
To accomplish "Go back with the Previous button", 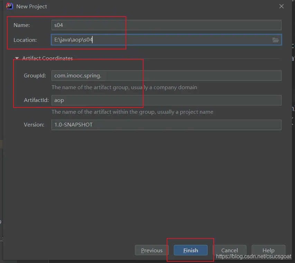I will tap(151, 250).
